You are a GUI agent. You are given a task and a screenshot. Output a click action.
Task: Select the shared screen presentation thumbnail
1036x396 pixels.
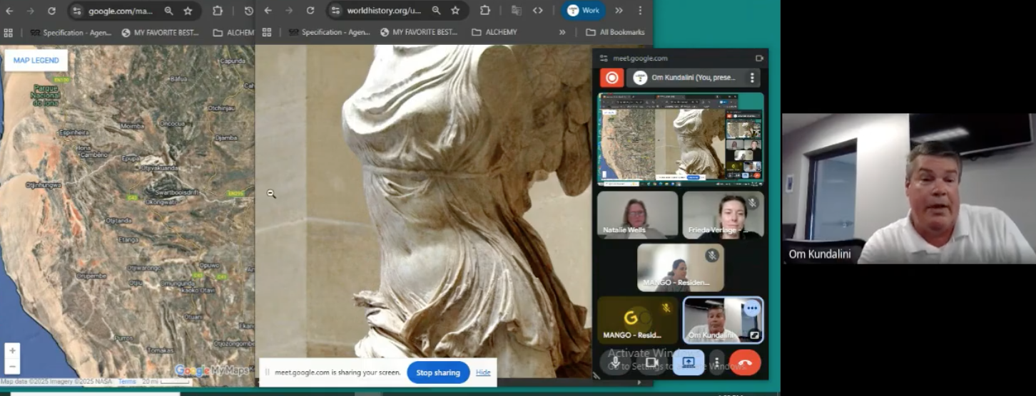[x=681, y=139]
